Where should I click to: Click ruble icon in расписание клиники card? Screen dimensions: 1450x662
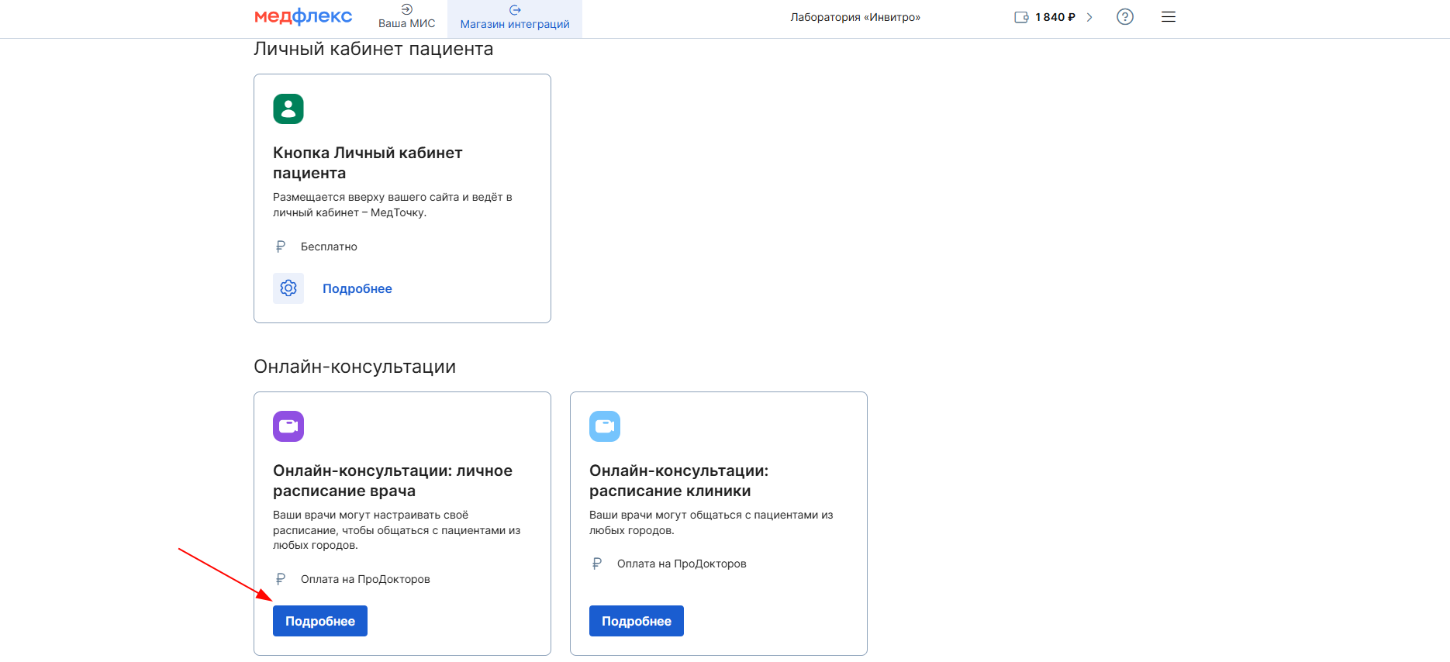coord(597,564)
